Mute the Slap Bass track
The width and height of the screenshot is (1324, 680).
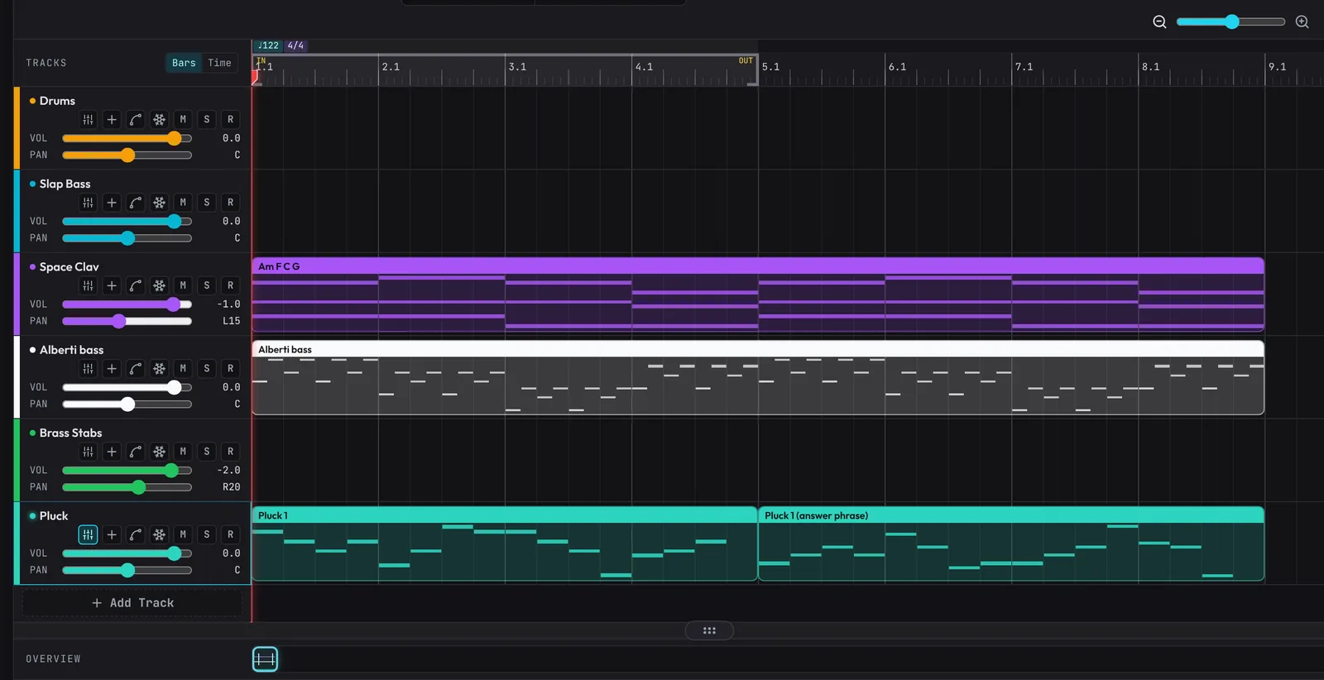pos(183,203)
